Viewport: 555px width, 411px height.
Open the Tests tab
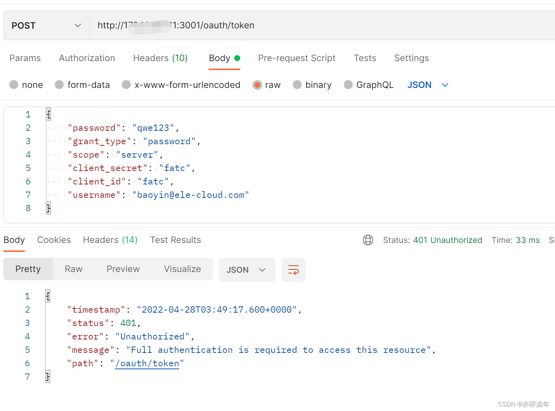click(365, 58)
